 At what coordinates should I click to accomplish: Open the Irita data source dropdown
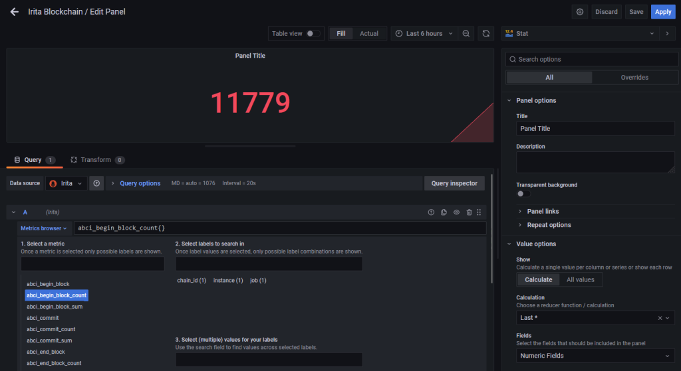point(66,183)
